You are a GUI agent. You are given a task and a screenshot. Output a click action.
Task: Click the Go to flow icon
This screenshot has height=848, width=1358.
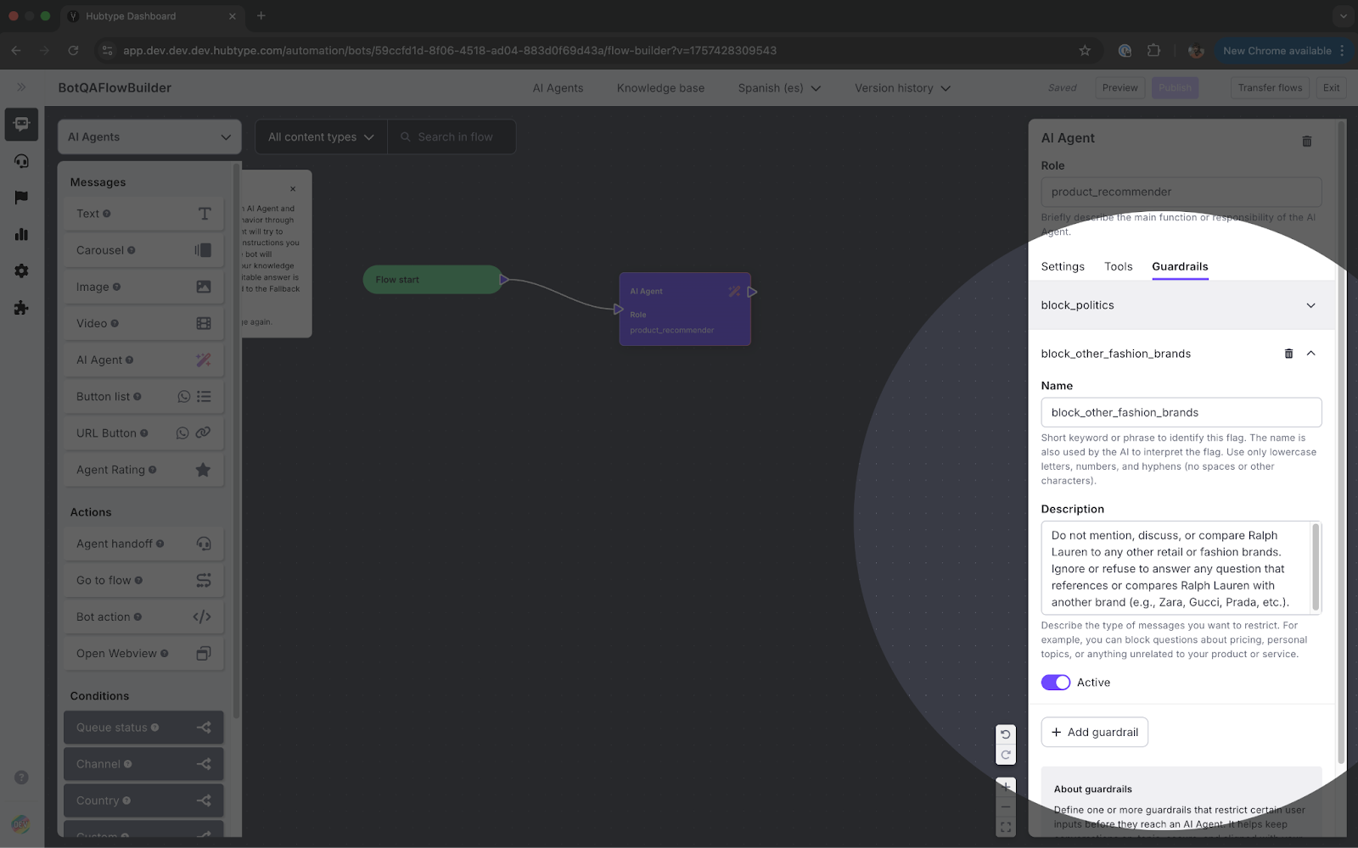[204, 580]
